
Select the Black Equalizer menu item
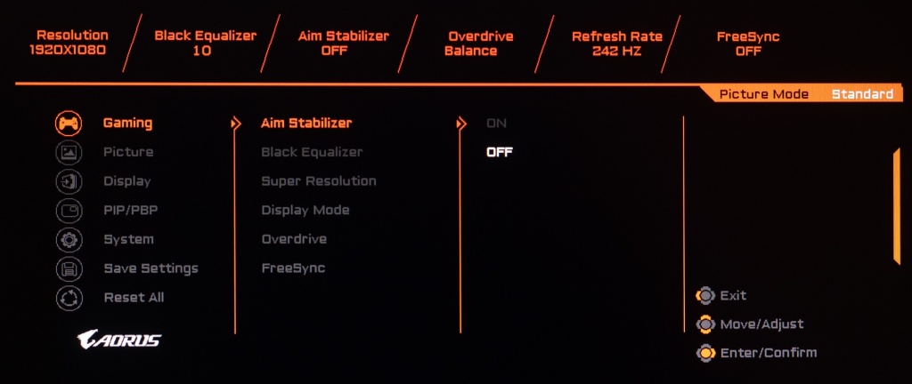tap(311, 152)
